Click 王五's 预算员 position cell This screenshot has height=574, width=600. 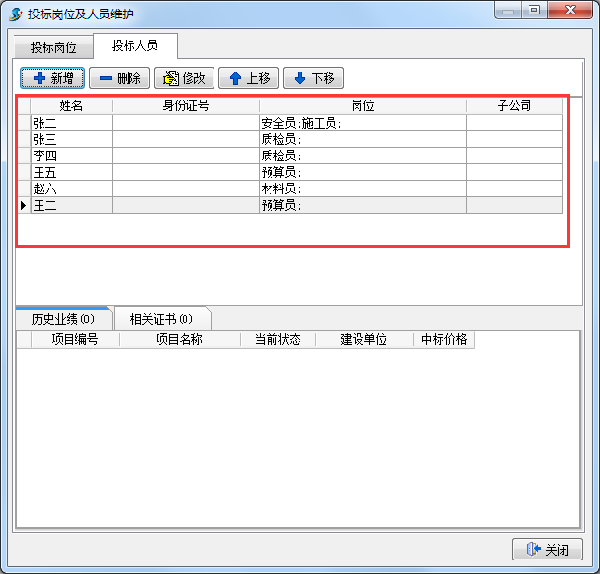pyautogui.click(x=362, y=172)
